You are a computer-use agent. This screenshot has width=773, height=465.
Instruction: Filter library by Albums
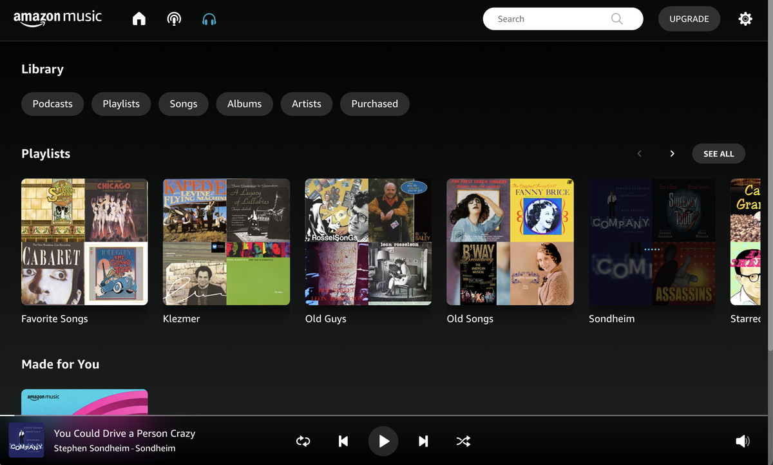(245, 104)
